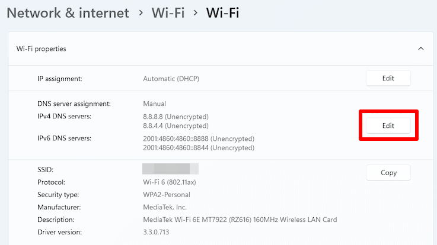437x245 pixels.
Task: Open Edit for DNS server assignment
Action: (x=388, y=125)
